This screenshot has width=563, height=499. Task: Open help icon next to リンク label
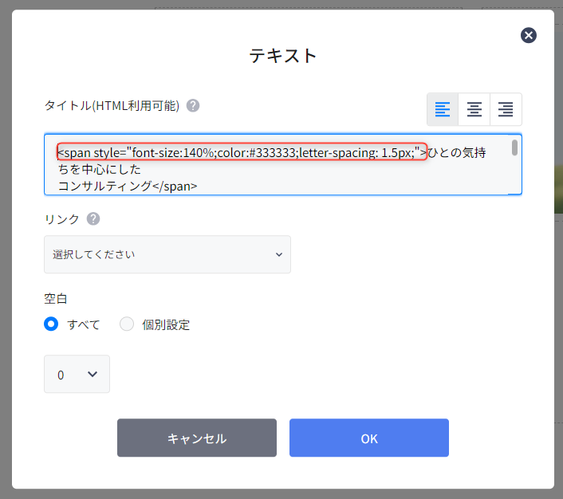(93, 218)
